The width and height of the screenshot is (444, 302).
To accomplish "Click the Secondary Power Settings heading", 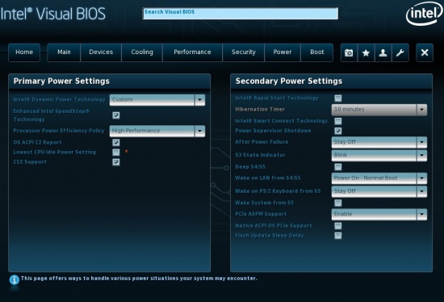I will pos(289,82).
